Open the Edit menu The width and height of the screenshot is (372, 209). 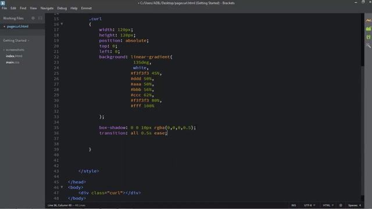click(13, 8)
